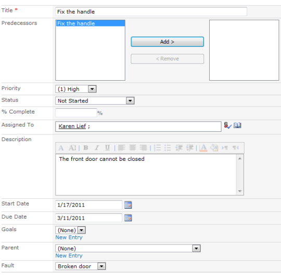Expand the Goals dropdown
This screenshot has height=279, width=281.
pyautogui.click(x=82, y=230)
